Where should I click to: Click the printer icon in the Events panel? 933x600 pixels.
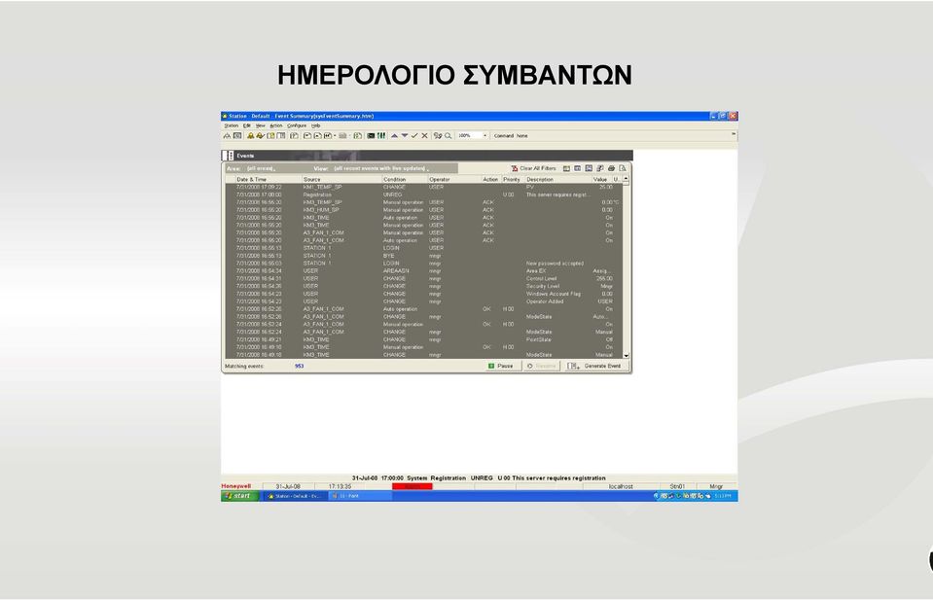click(x=611, y=168)
